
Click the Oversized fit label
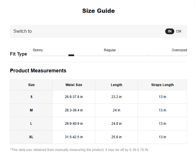pyautogui.click(x=179, y=50)
